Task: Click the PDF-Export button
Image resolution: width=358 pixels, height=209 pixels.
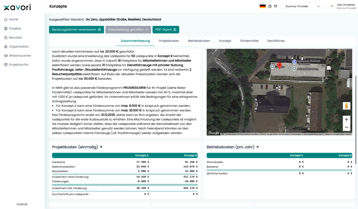Action: coord(166,30)
